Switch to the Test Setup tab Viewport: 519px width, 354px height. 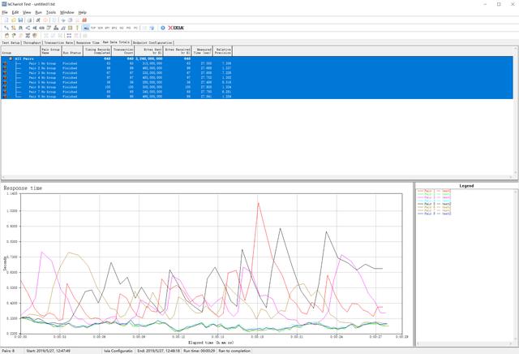click(x=11, y=42)
